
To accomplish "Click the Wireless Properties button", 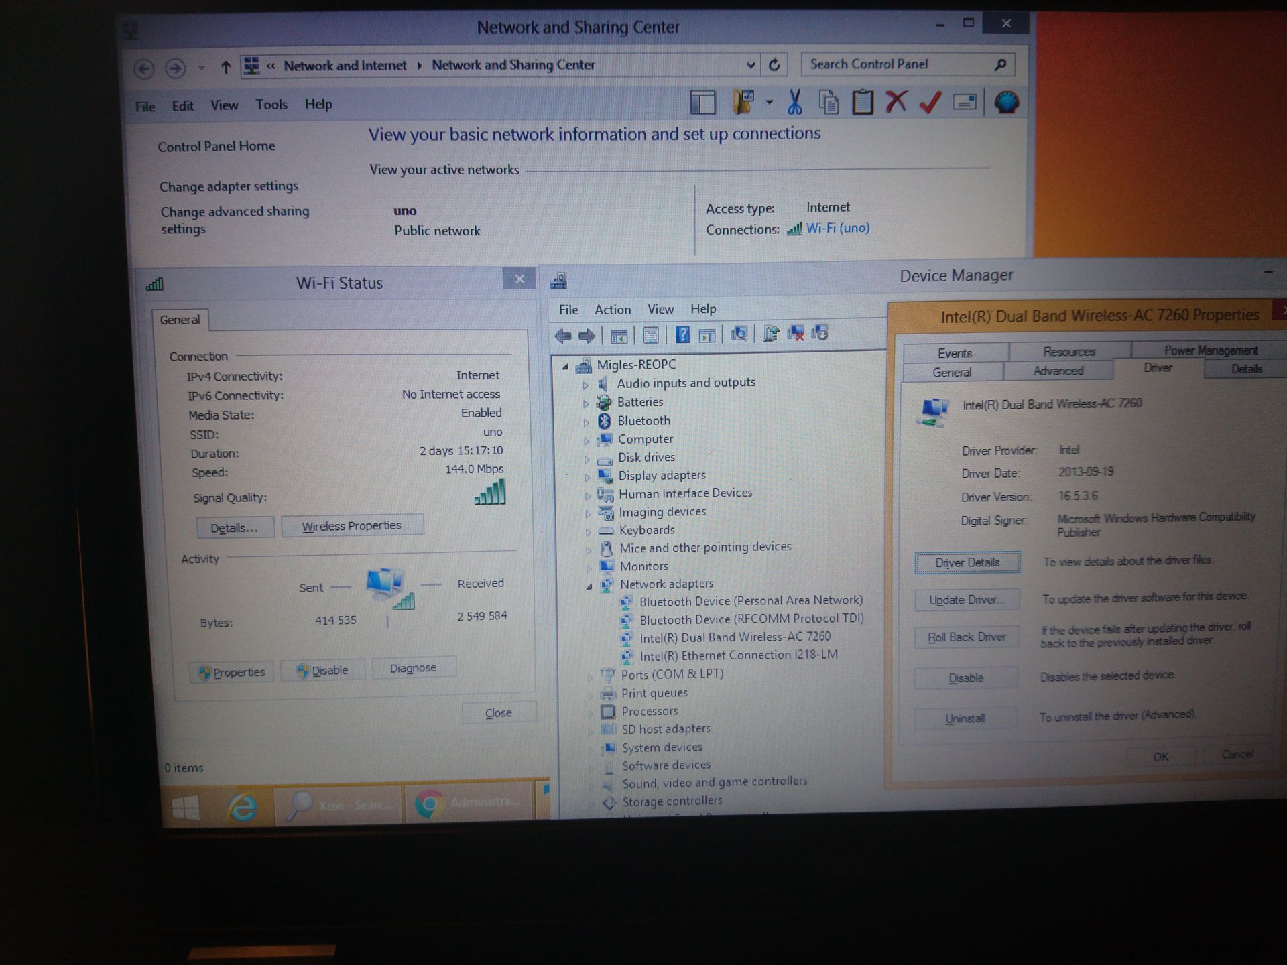I will point(352,526).
